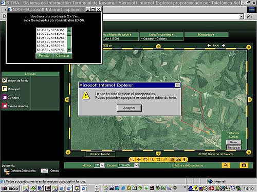The image size is (257, 192).
Task: Click the Correo mail icon
Action: tap(44, 170)
